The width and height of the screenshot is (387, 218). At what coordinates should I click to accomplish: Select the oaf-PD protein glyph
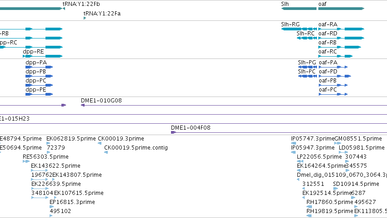pos(335,76)
